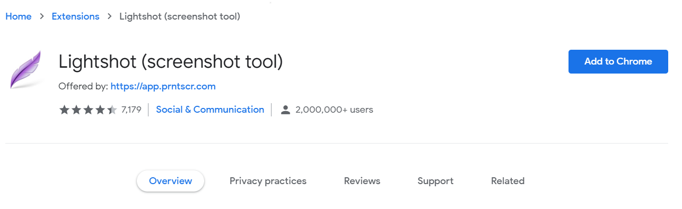
Task: Switch to the Support tab
Action: pos(435,181)
